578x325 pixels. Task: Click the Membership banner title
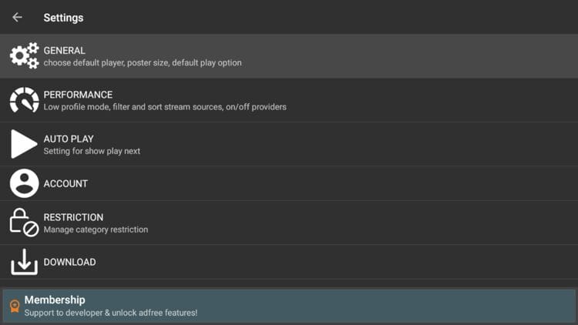tap(55, 300)
